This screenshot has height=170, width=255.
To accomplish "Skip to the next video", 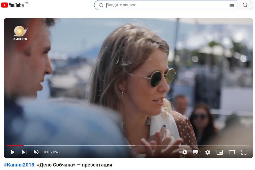I will pos(24,152).
